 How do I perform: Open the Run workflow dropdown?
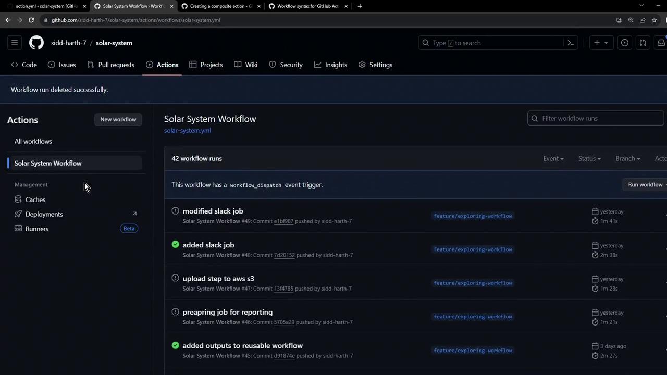tap(645, 184)
